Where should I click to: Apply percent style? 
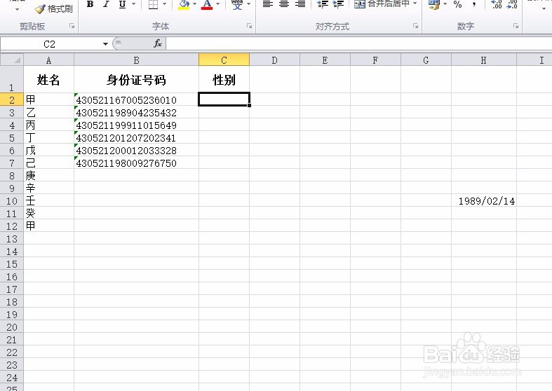pyautogui.click(x=457, y=4)
